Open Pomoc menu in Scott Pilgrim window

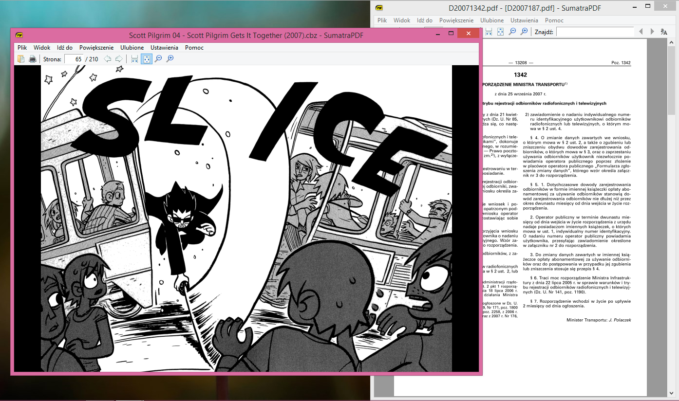194,48
